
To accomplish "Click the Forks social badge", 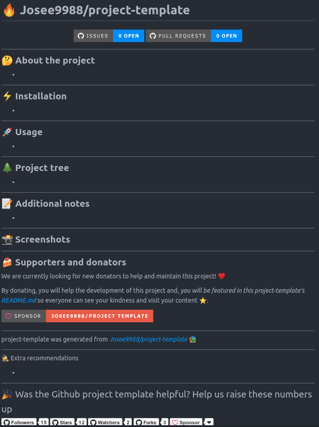I will click(146, 422).
